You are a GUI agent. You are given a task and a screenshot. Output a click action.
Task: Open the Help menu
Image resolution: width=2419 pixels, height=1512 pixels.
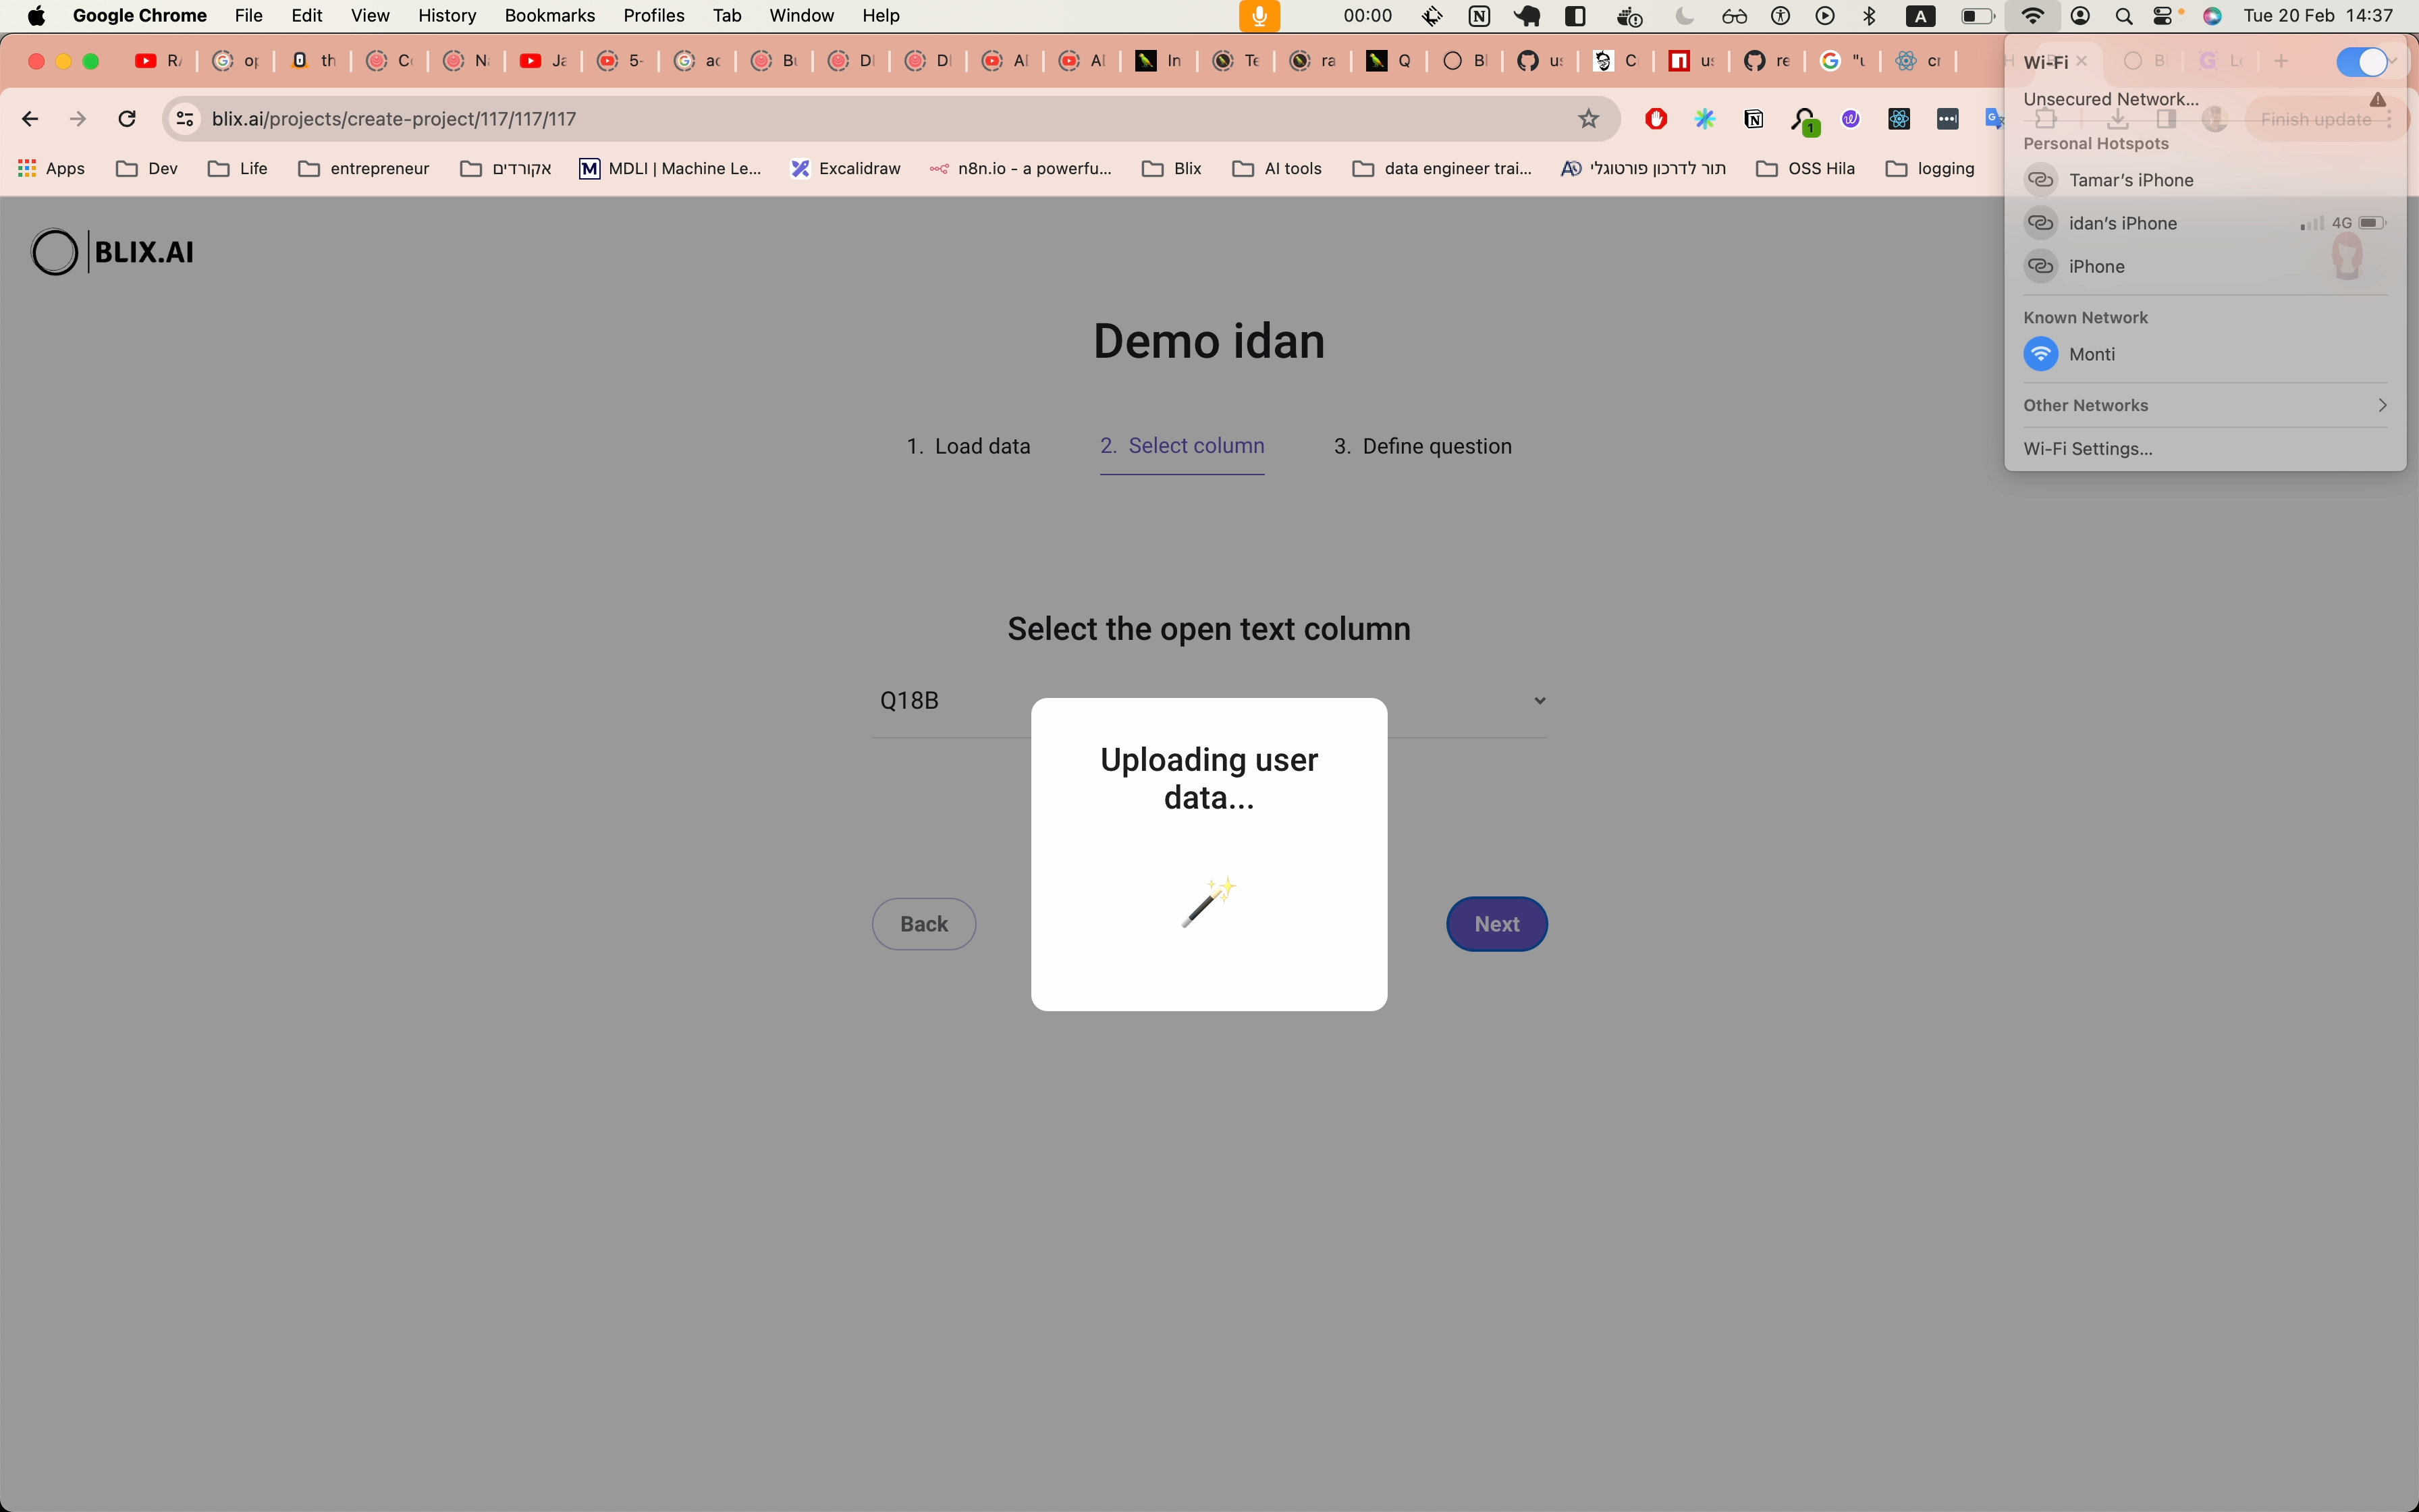point(881,16)
